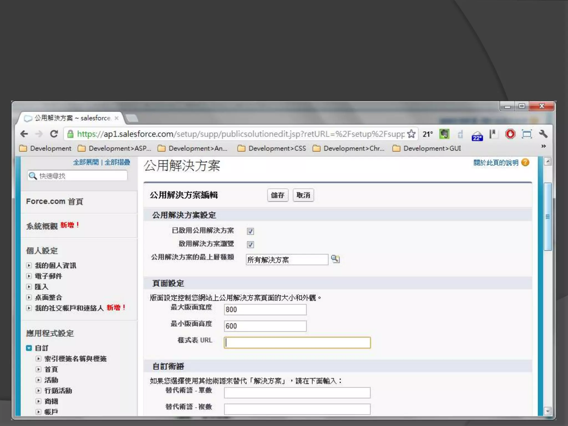Expand 電子郵件 in sidebar

click(29, 276)
